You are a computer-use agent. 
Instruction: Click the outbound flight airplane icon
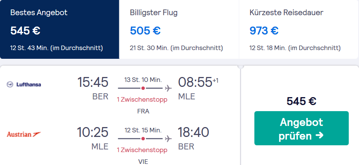coord(168,88)
